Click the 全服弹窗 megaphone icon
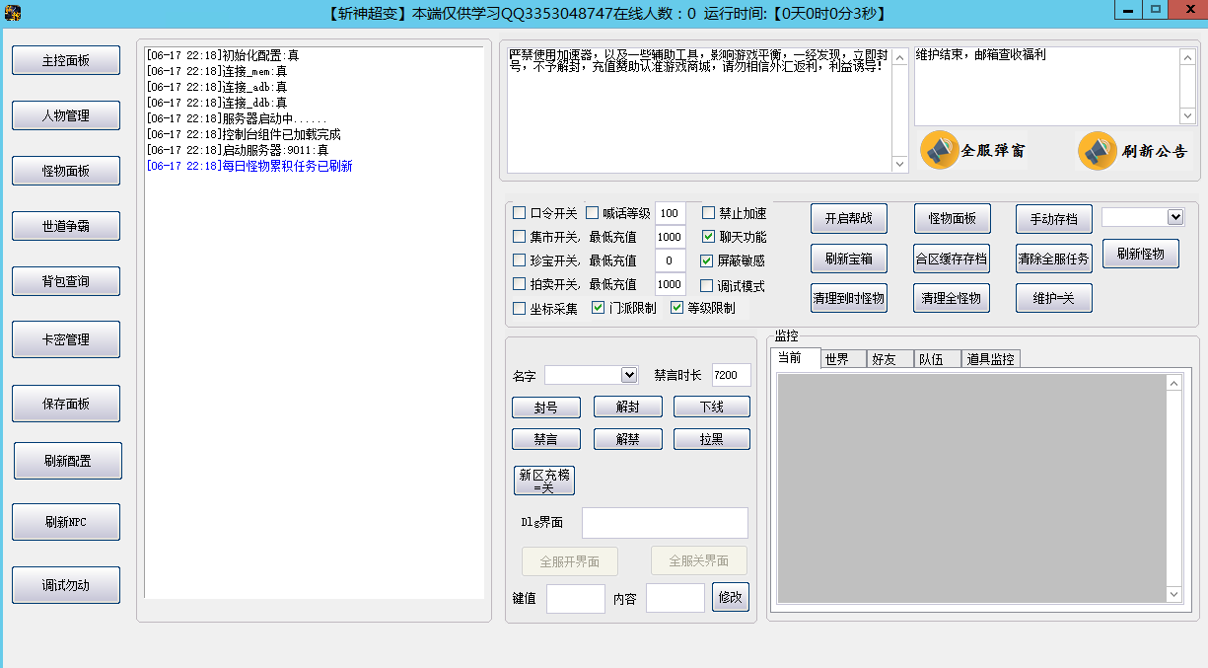The width and height of the screenshot is (1208, 668). pos(940,150)
